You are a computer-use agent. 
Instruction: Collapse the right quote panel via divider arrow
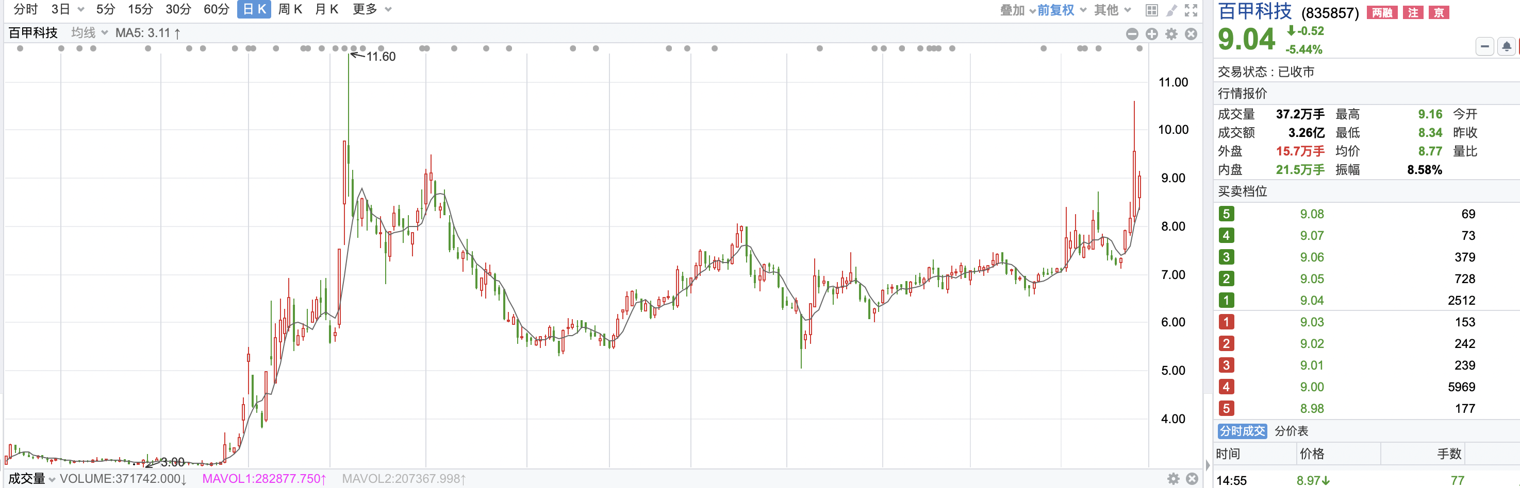click(x=1207, y=465)
